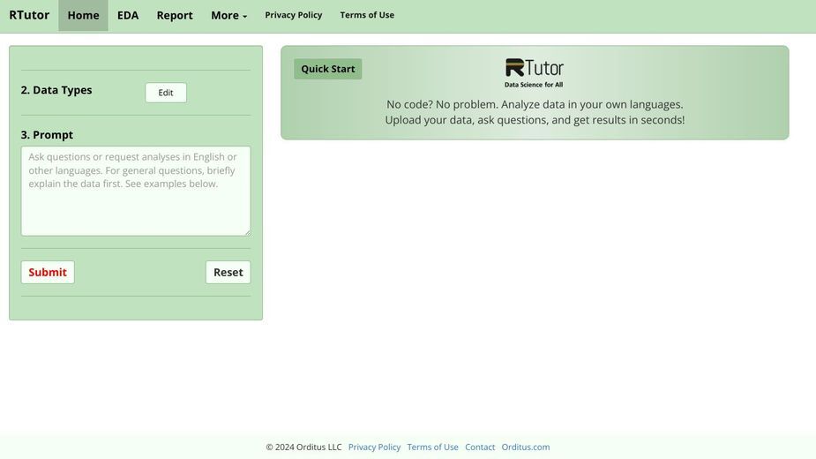Click the red Submit button

click(48, 273)
